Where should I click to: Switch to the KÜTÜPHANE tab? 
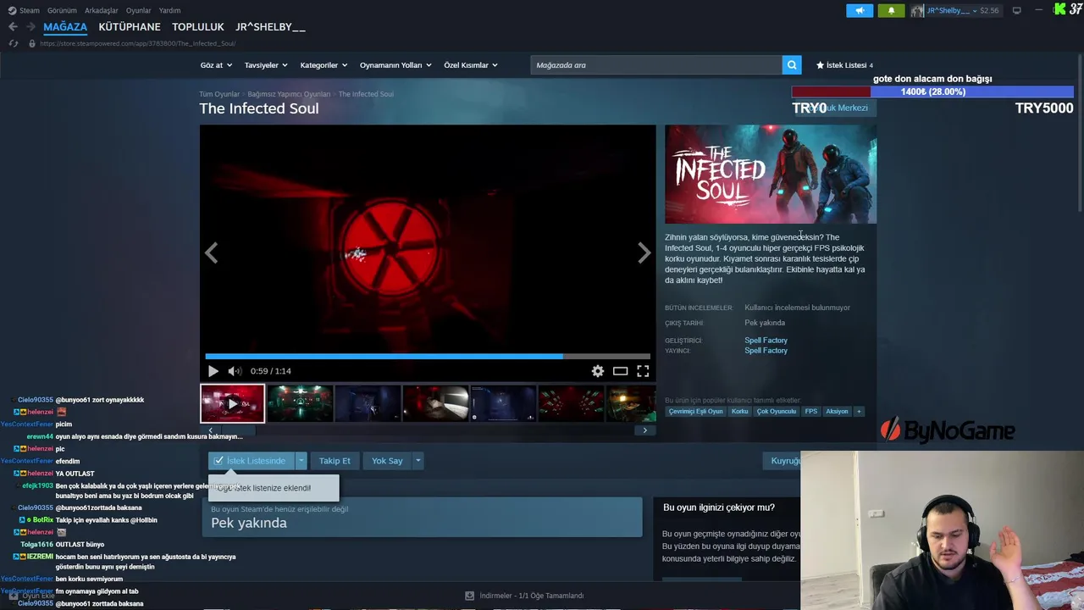(x=130, y=27)
